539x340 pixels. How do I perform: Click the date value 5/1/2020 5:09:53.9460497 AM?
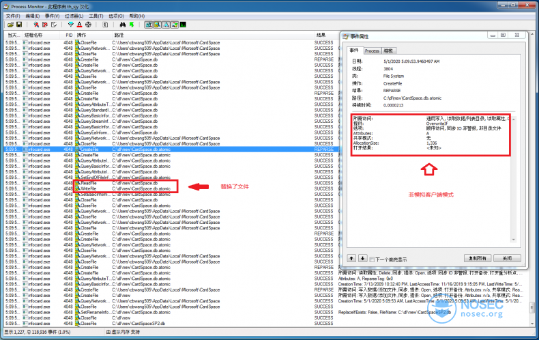point(411,61)
